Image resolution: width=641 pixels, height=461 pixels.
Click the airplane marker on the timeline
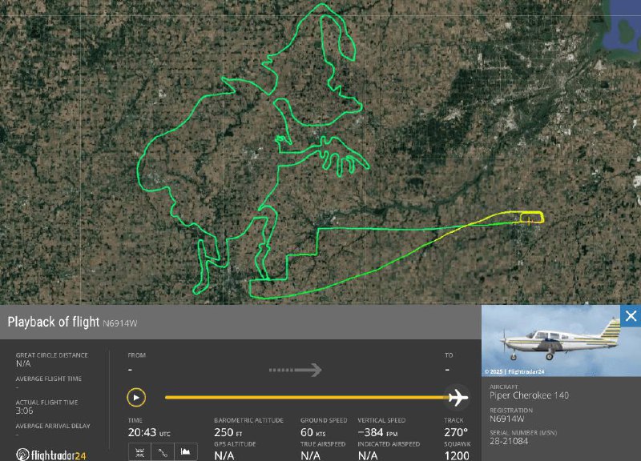[x=458, y=397]
